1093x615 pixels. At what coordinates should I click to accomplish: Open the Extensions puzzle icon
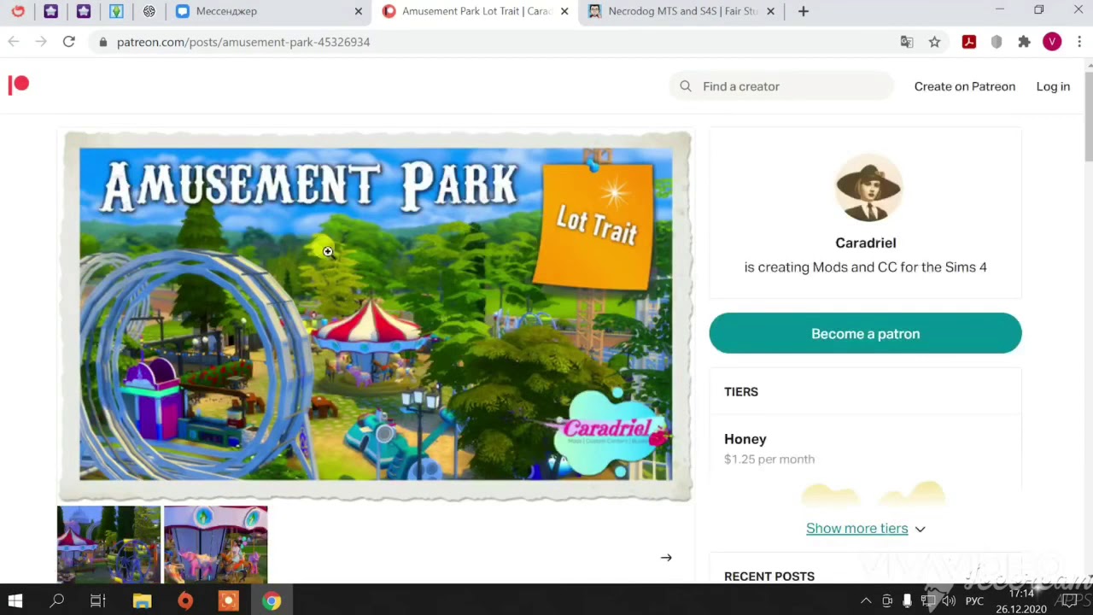(1025, 42)
